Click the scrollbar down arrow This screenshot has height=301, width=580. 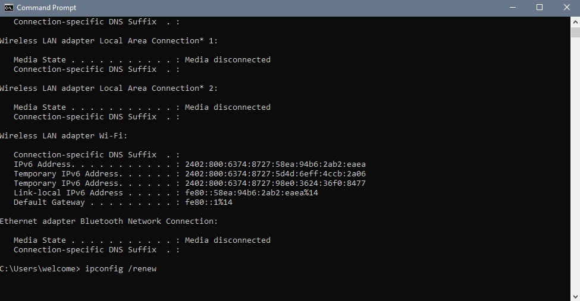575,296
